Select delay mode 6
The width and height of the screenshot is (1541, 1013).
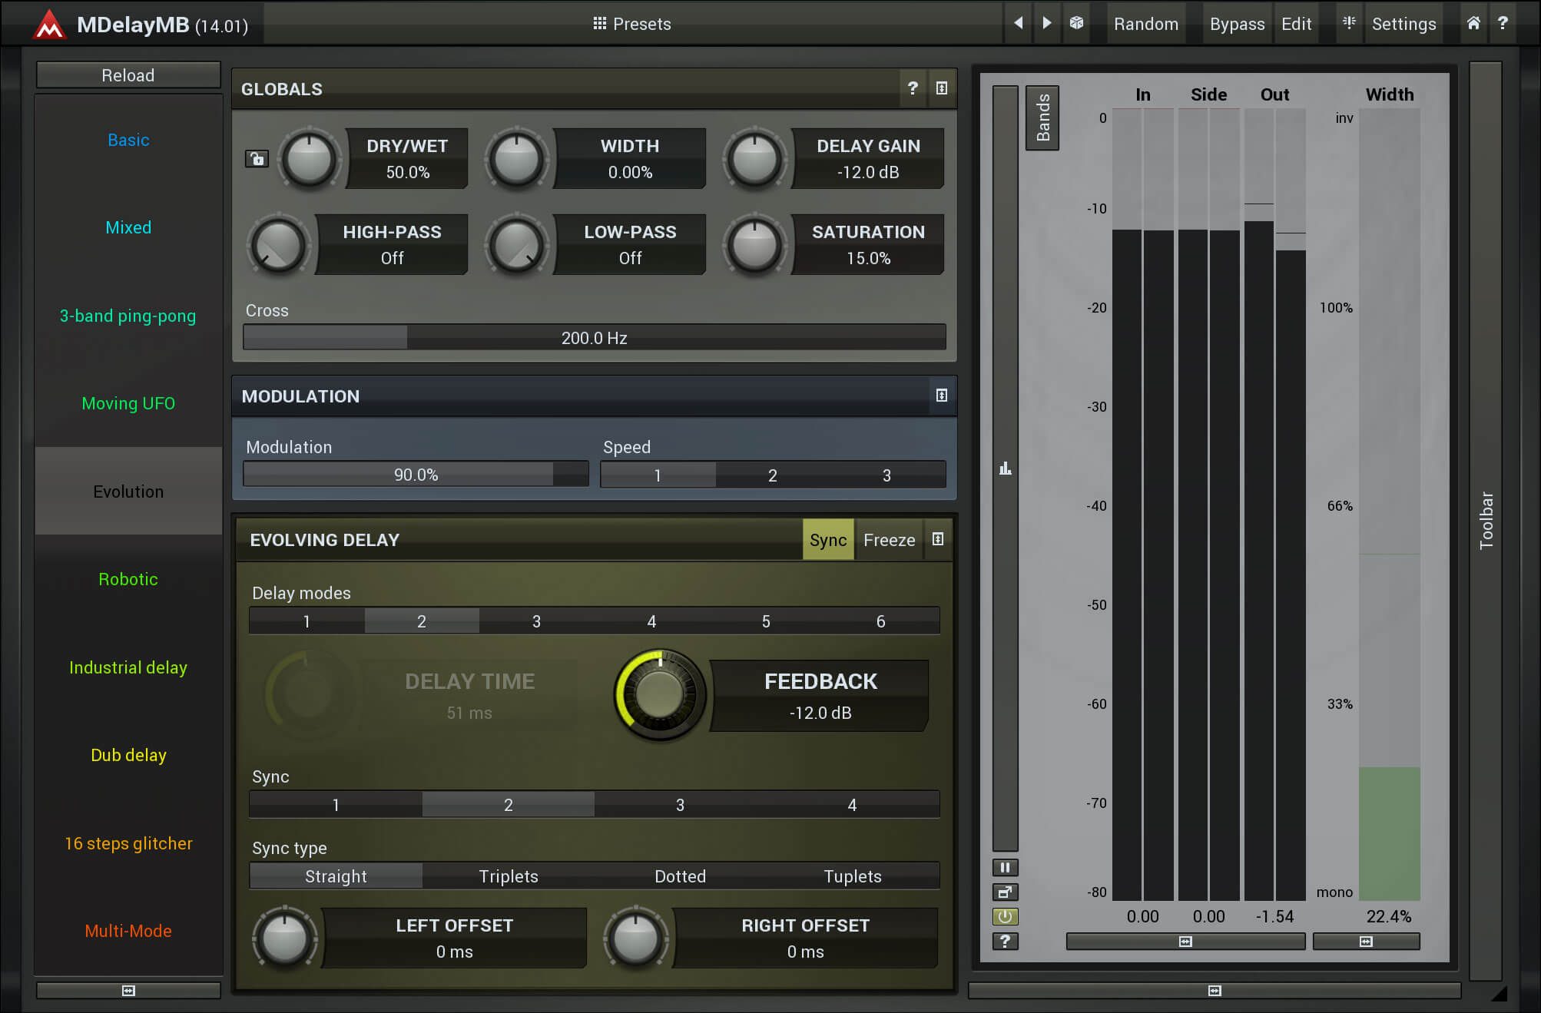(881, 621)
